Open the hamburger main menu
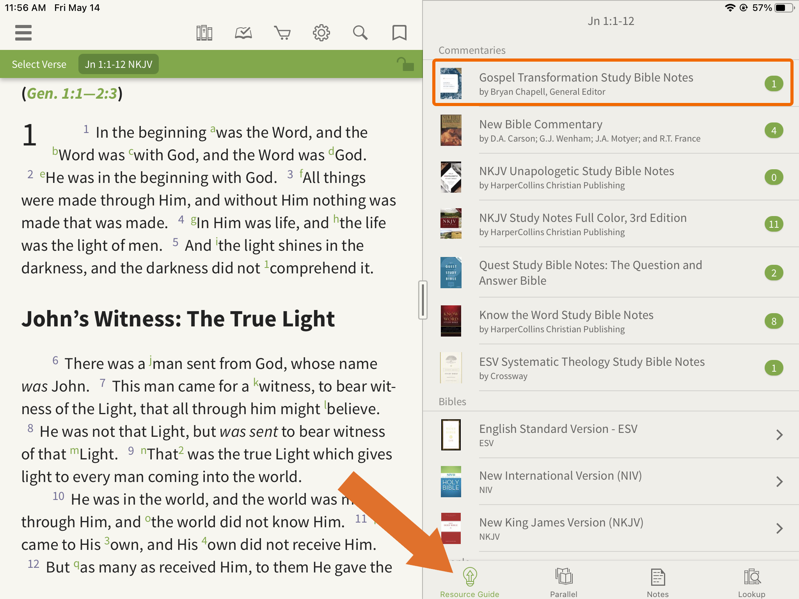Viewport: 799px width, 599px height. pos(23,33)
